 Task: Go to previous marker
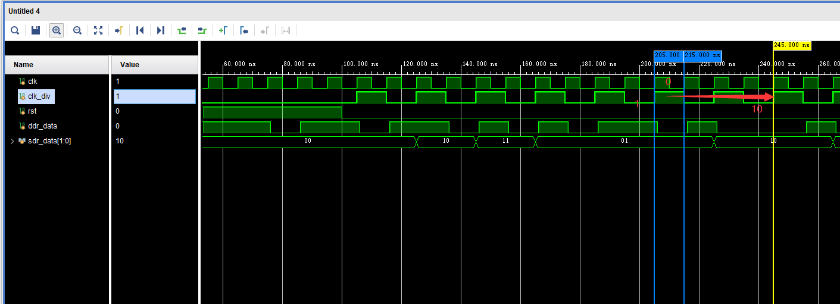pyautogui.click(x=244, y=30)
